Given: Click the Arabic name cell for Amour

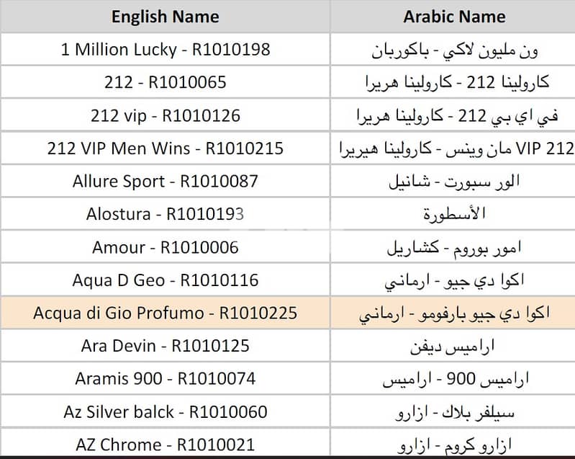Looking at the screenshot, I should pos(453,247).
